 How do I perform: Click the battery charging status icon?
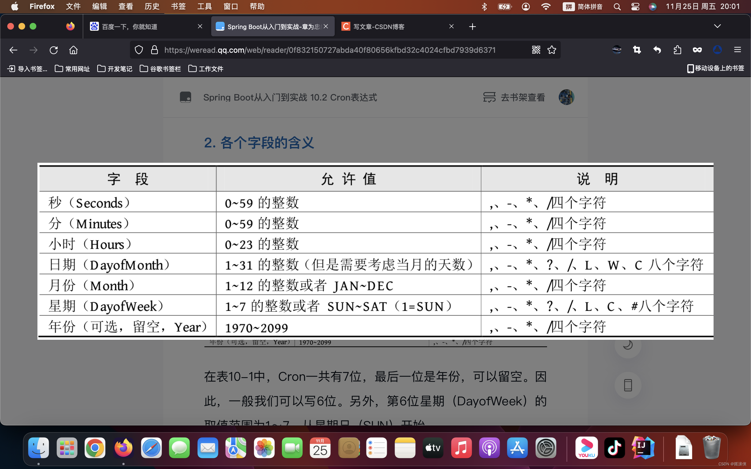pos(505,6)
